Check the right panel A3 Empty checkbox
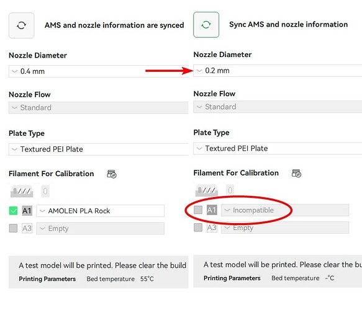This screenshot has width=362, height=310. [x=198, y=228]
